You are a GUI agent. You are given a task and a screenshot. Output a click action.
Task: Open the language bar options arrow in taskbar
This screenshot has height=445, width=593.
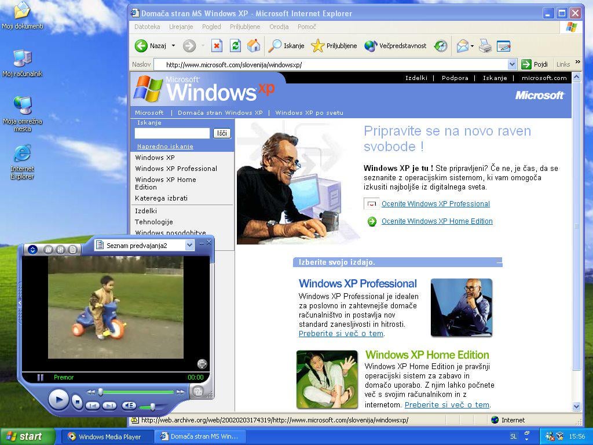pyautogui.click(x=527, y=439)
